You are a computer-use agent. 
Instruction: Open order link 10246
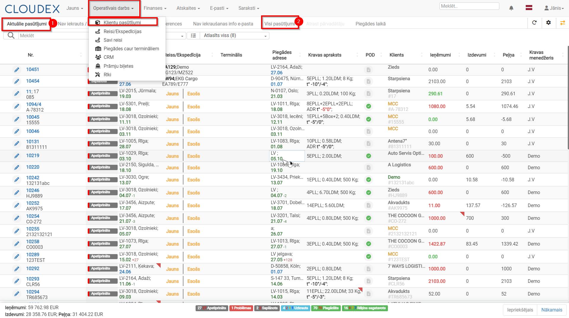[x=33, y=191]
